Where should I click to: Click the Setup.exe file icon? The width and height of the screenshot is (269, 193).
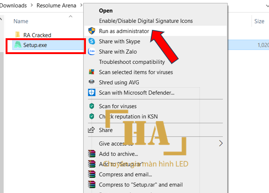point(18,45)
